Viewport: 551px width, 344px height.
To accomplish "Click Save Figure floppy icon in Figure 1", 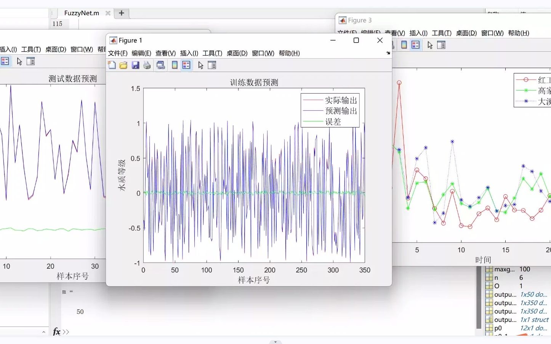I will coord(135,65).
